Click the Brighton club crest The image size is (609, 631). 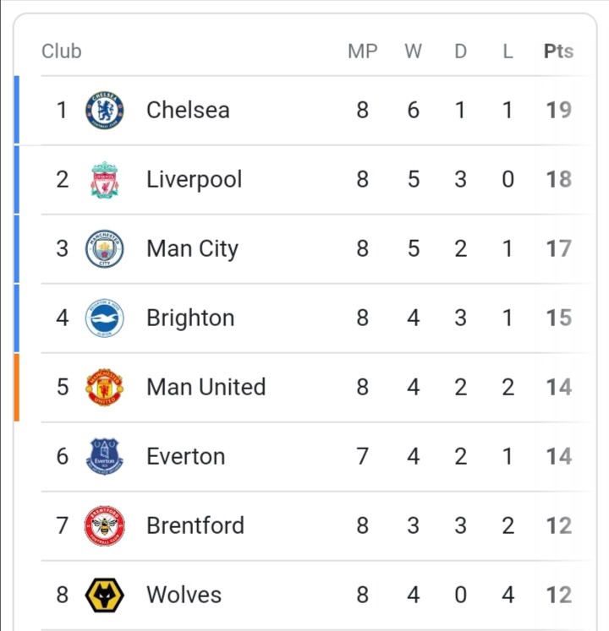tap(104, 318)
